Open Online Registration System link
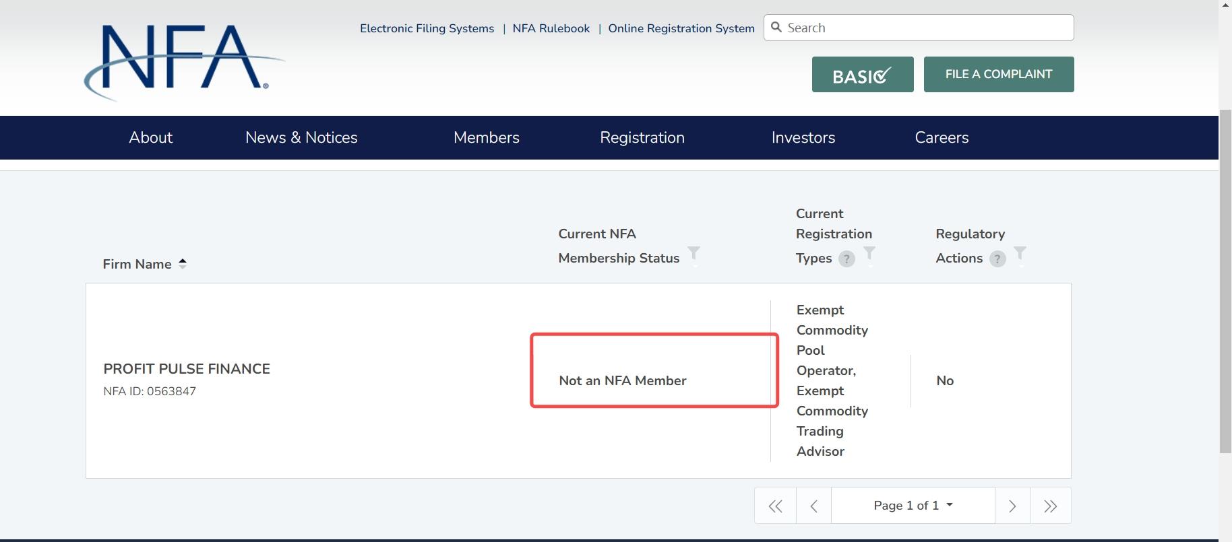The width and height of the screenshot is (1232, 542). [681, 28]
